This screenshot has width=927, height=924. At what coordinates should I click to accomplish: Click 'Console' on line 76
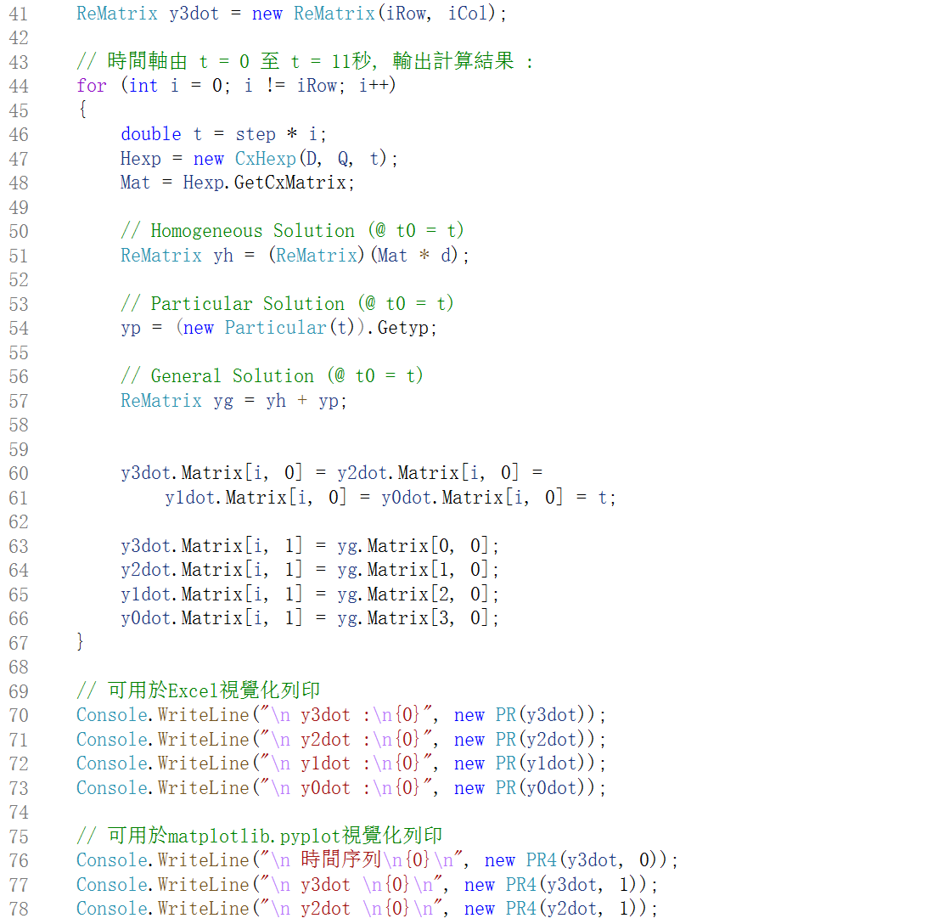coord(111,859)
